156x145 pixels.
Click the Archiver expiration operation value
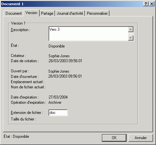pyautogui.click(x=55, y=102)
